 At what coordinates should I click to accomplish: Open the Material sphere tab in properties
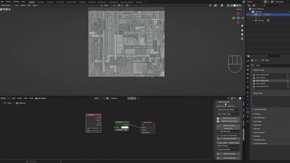click(x=248, y=116)
